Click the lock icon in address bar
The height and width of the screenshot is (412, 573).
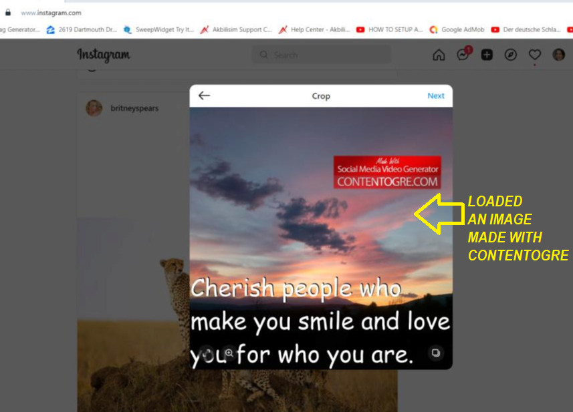click(7, 13)
